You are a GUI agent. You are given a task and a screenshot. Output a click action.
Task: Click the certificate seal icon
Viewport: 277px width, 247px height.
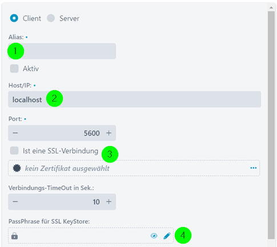pyautogui.click(x=17, y=168)
